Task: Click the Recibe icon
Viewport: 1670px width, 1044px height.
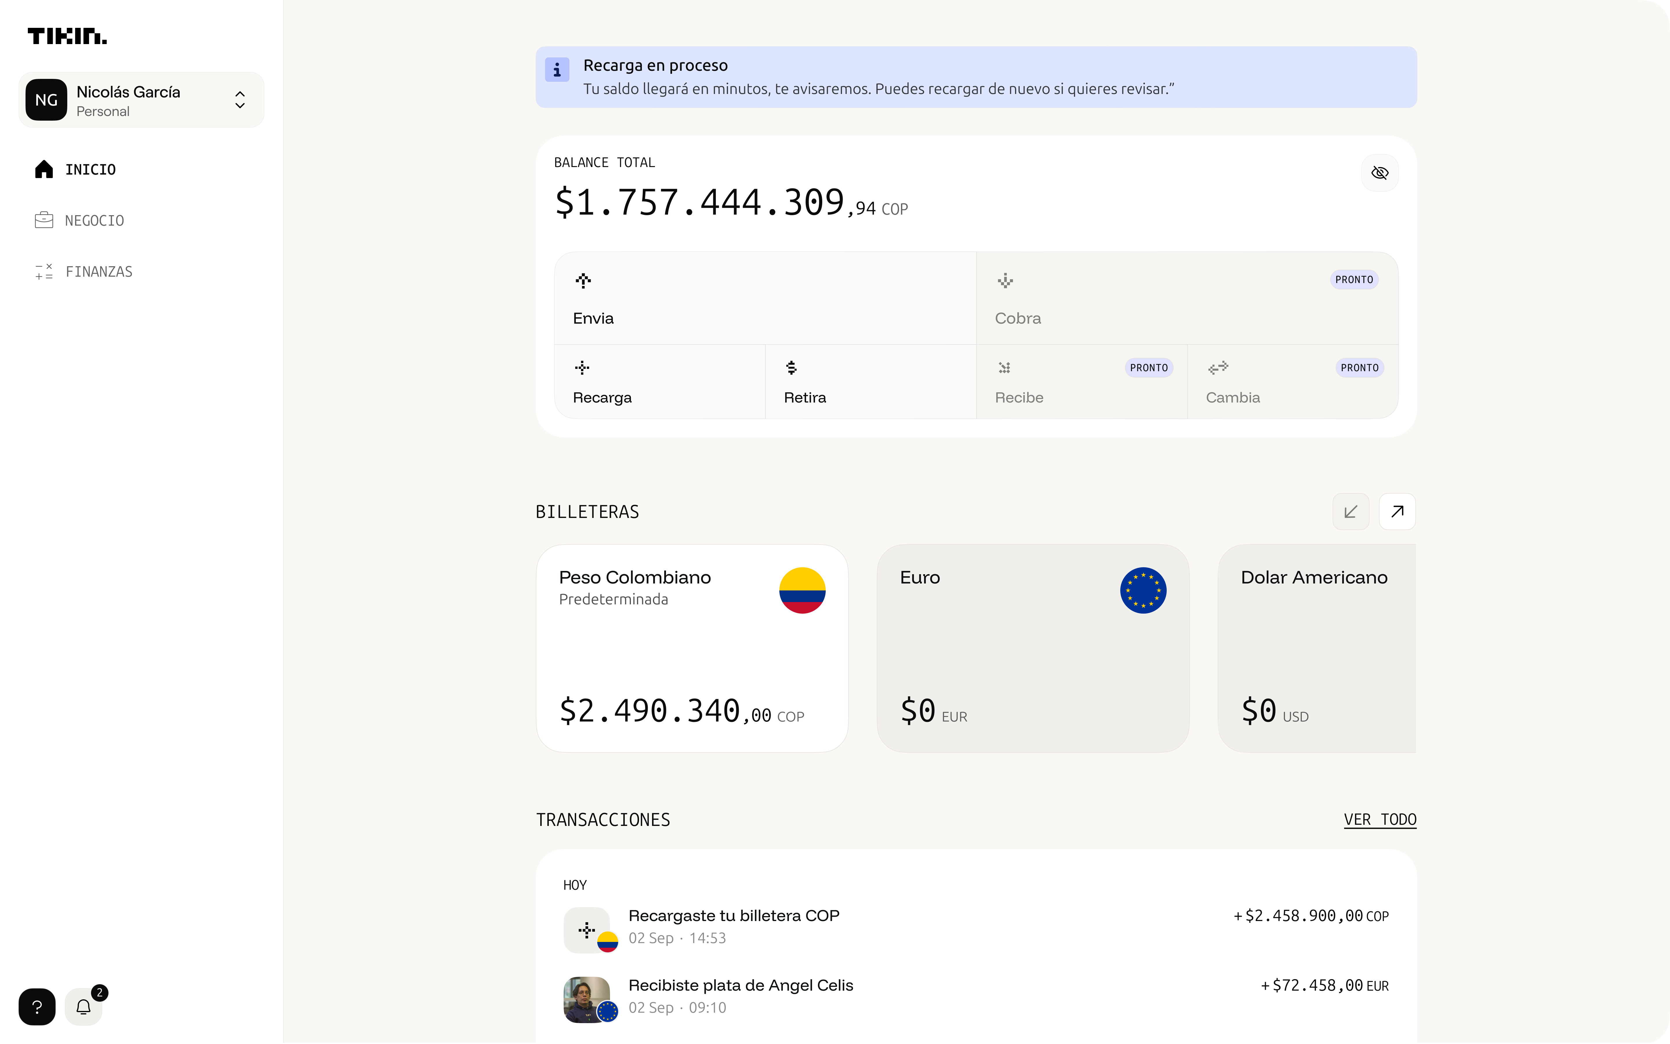Action: pyautogui.click(x=1005, y=367)
